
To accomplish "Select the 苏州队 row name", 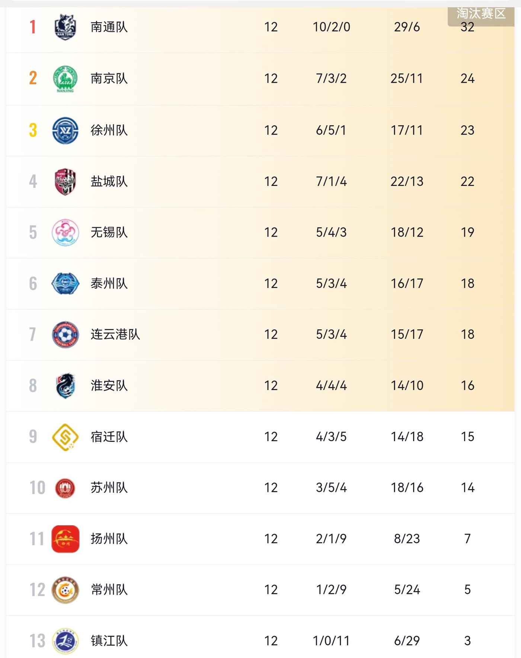I will click(109, 488).
